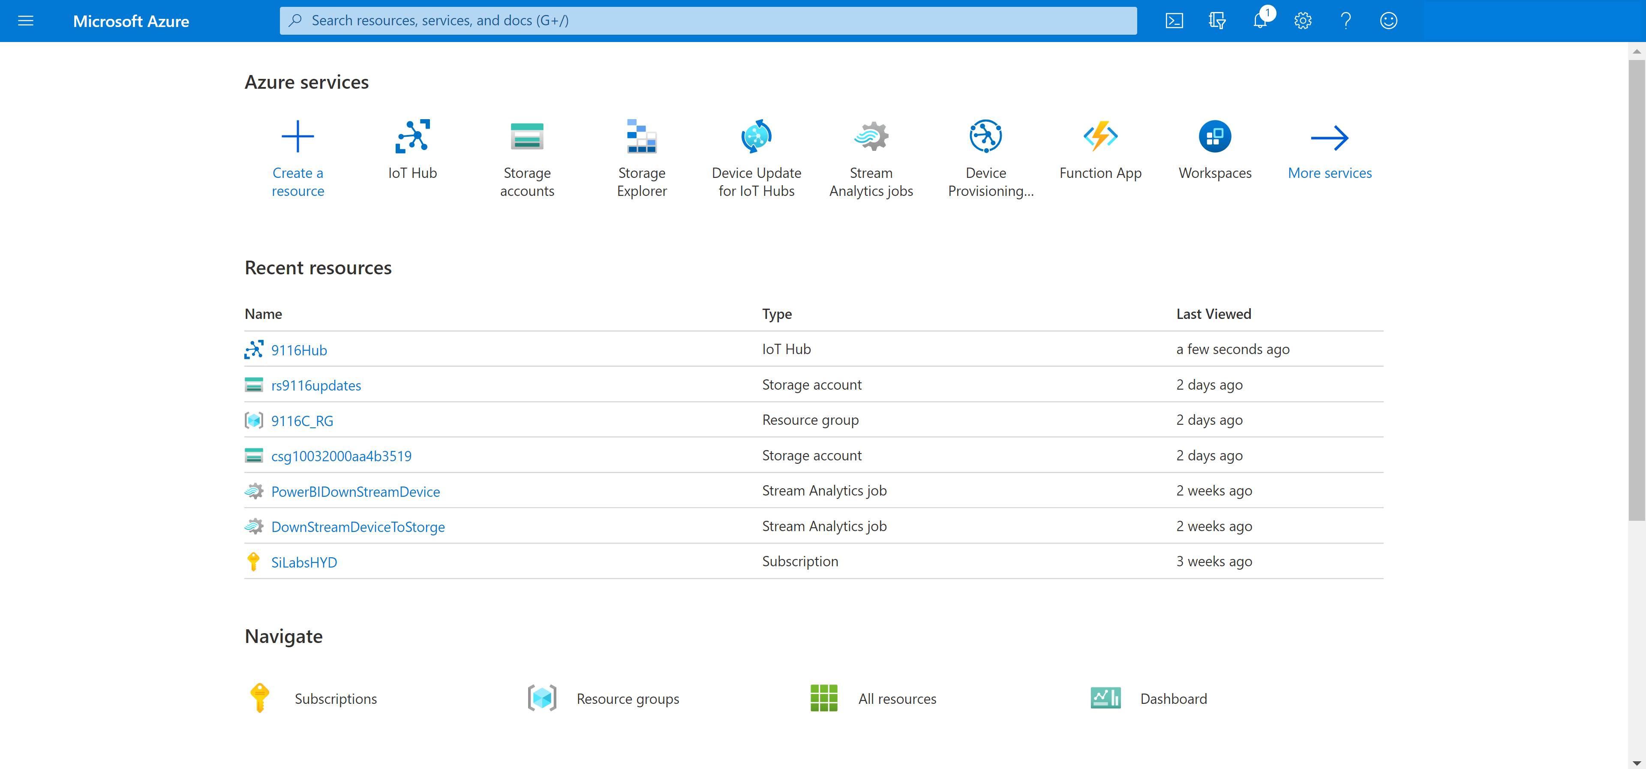Open the IoT Hub service
This screenshot has height=769, width=1646.
point(412,153)
